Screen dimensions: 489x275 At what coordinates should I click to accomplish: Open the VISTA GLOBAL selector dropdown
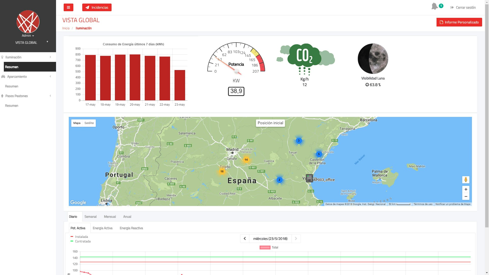point(47,42)
